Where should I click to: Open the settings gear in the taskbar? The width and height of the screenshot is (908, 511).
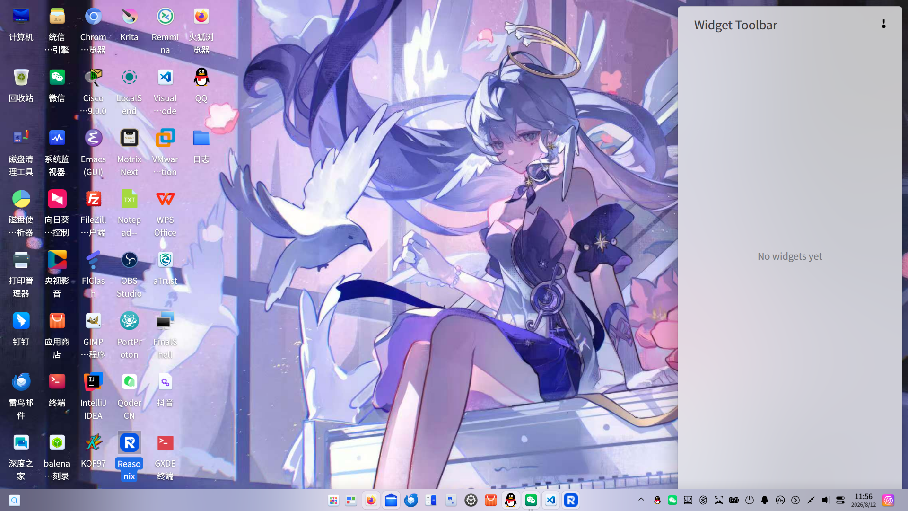(471, 500)
